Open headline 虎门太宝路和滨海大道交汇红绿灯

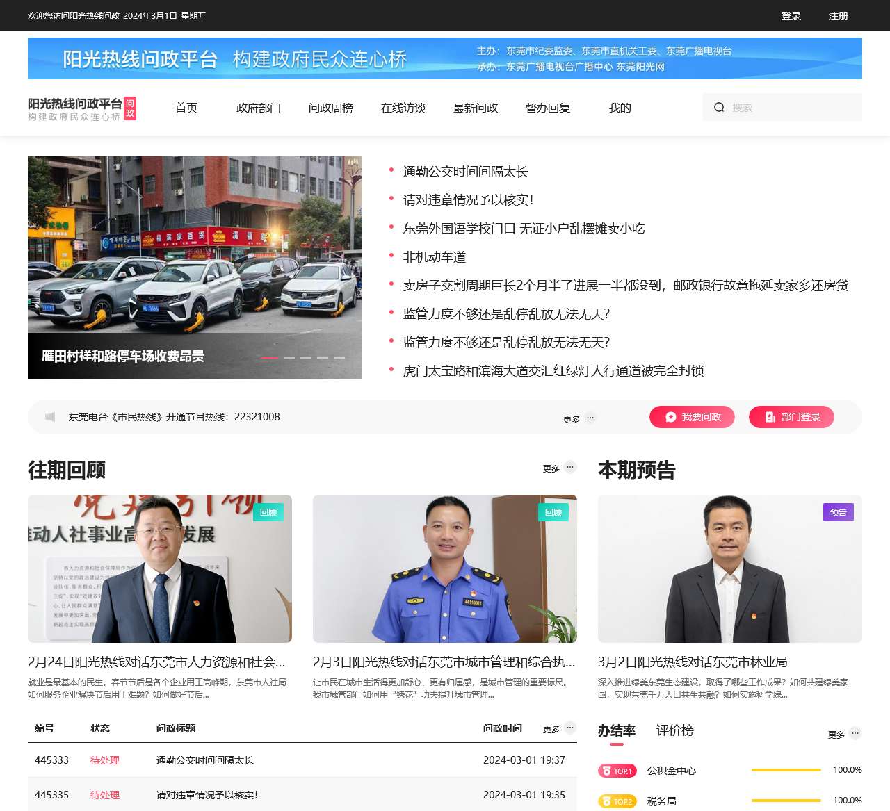click(x=553, y=371)
